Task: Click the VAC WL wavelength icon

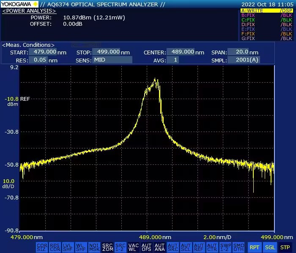Action: [134, 247]
